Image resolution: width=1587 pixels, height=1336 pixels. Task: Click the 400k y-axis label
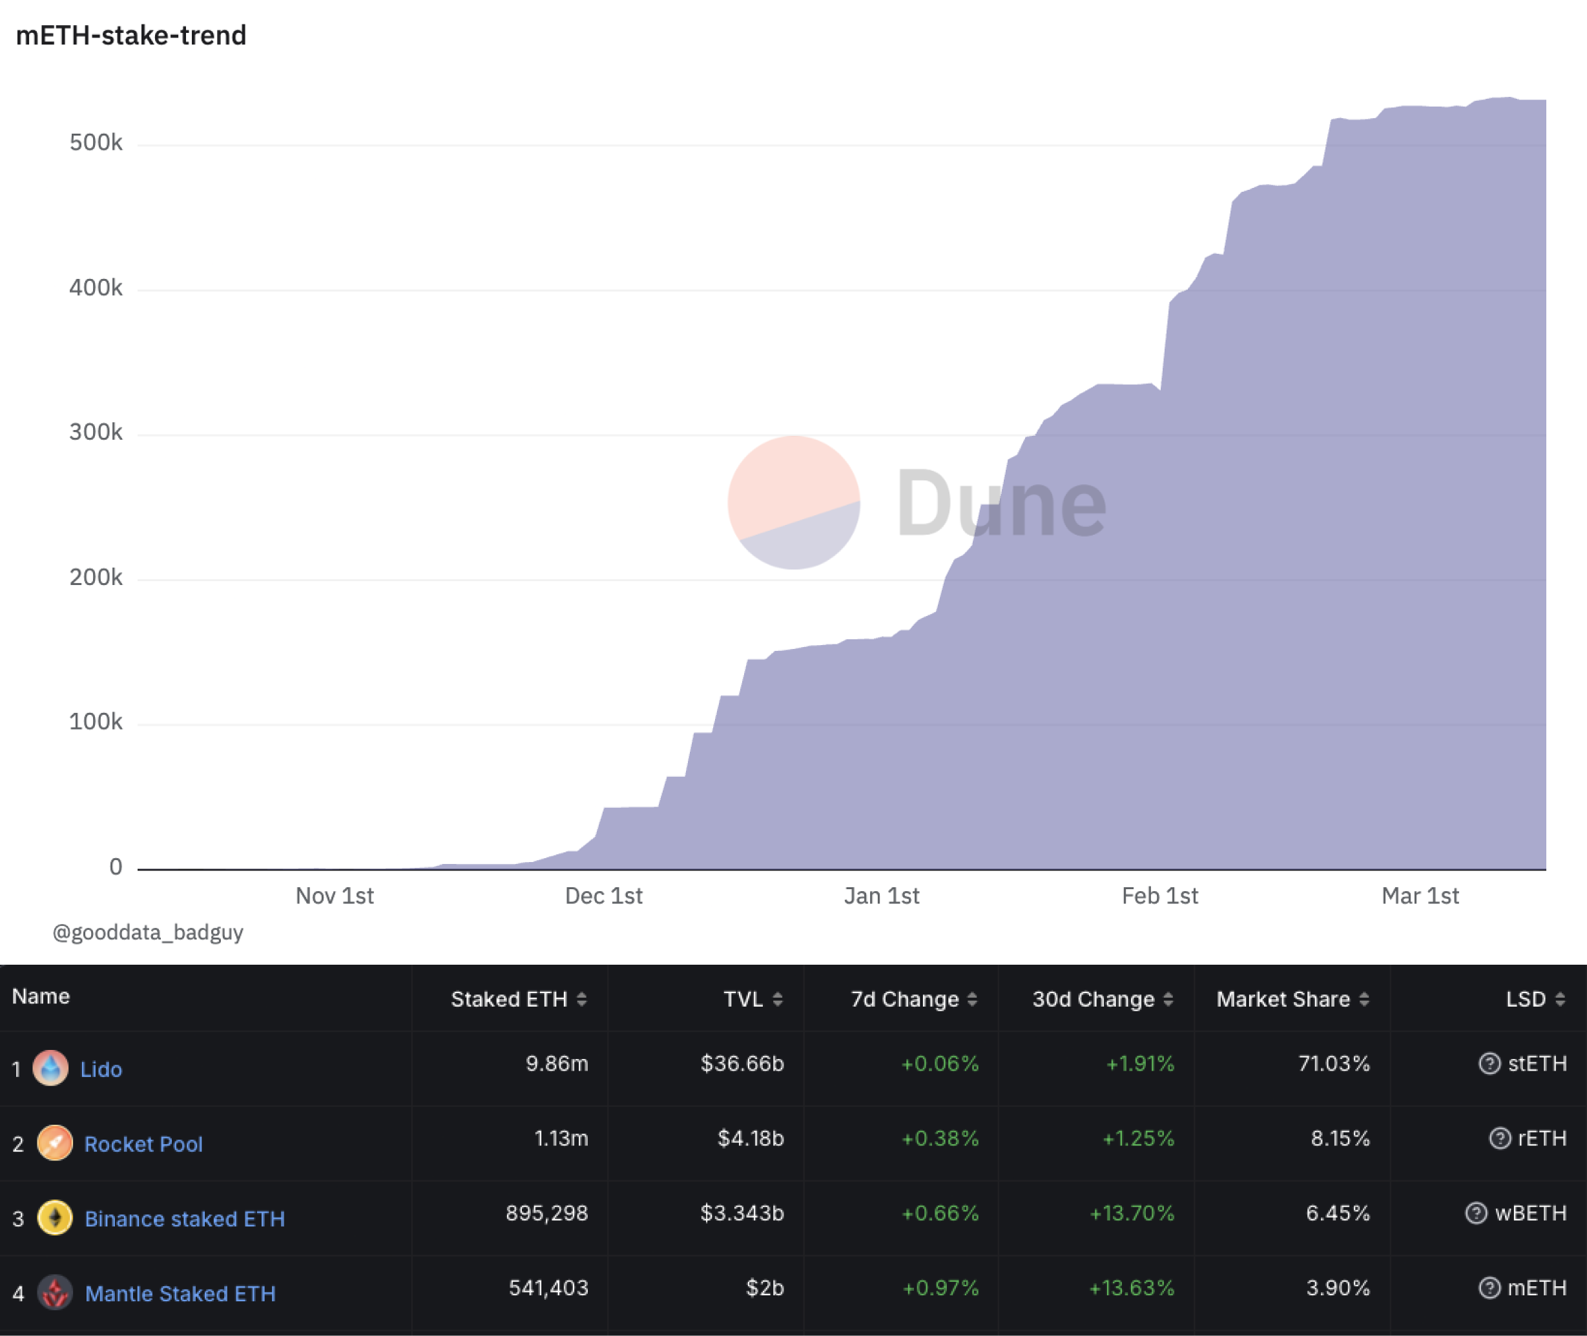click(96, 288)
